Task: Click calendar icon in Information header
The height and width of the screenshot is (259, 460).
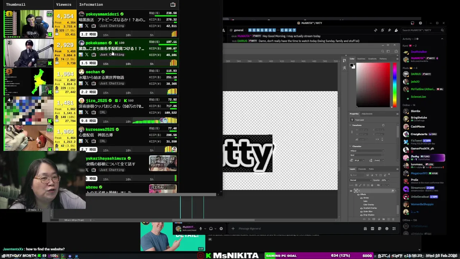Action: click(173, 4)
